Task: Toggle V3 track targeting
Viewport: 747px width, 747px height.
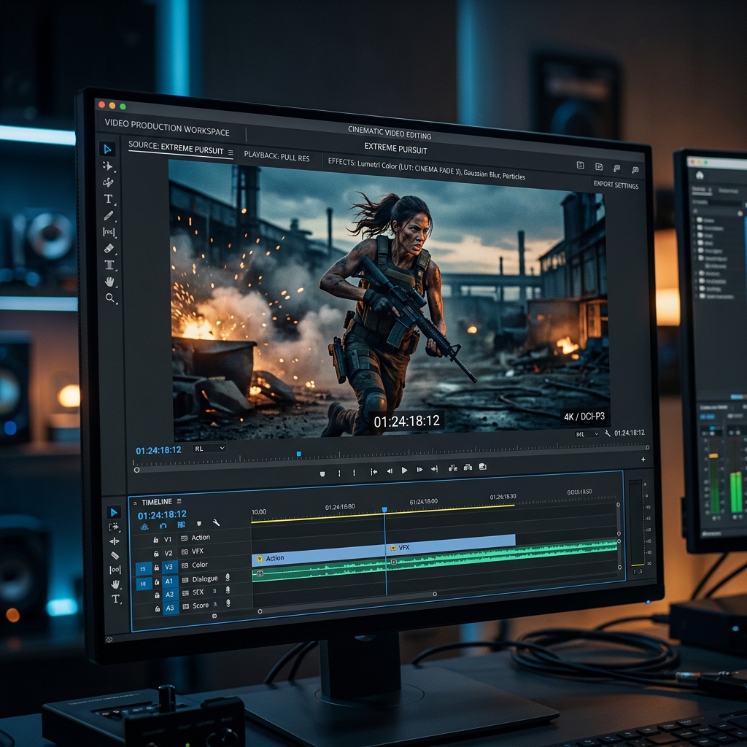Action: click(x=169, y=567)
